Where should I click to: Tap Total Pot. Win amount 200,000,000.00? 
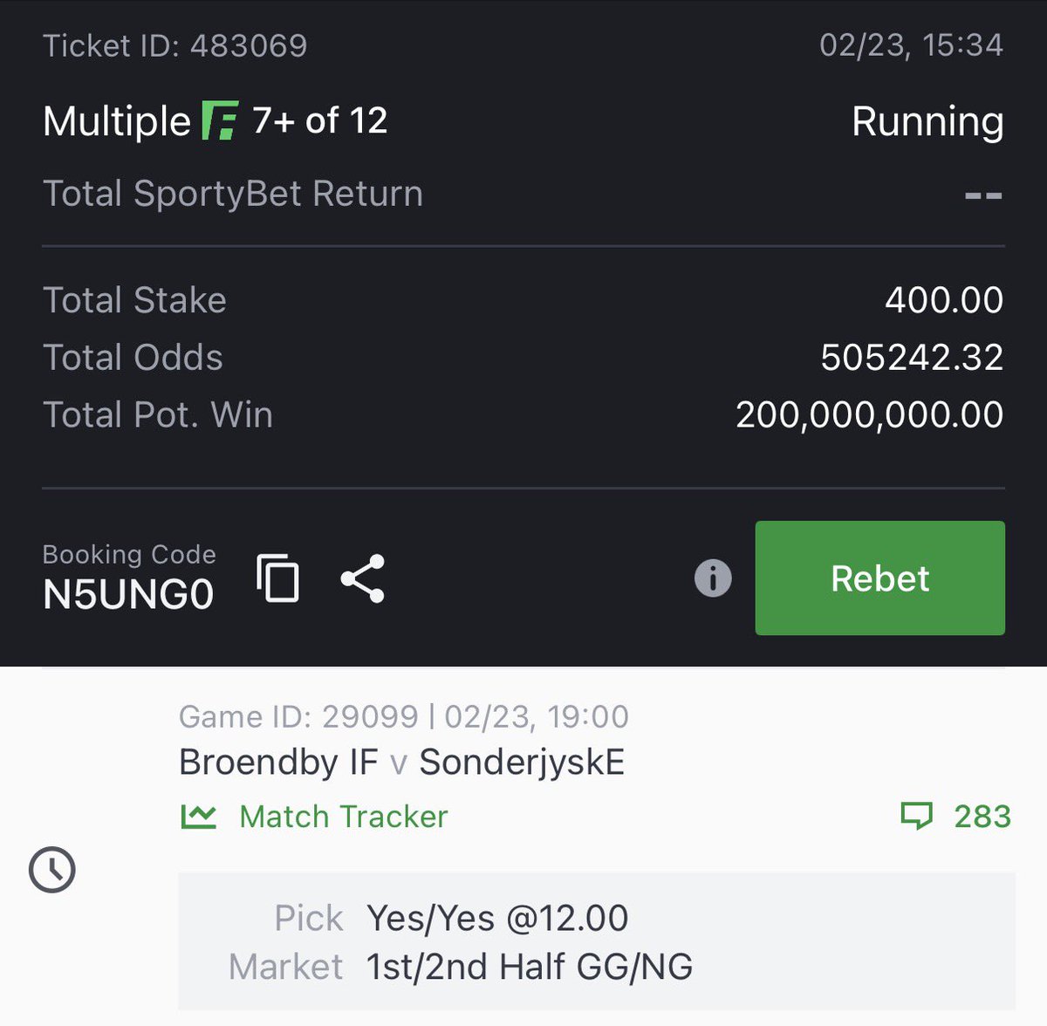click(x=869, y=415)
